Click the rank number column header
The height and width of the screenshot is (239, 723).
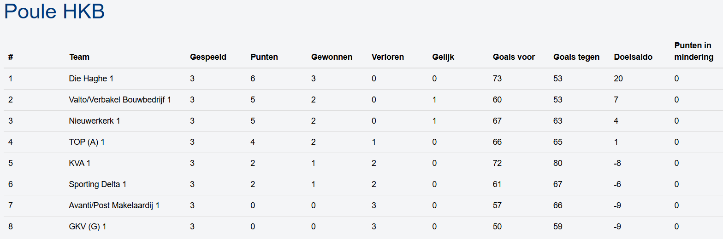tap(11, 57)
